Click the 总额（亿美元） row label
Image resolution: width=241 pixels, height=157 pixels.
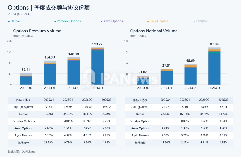[140, 107]
